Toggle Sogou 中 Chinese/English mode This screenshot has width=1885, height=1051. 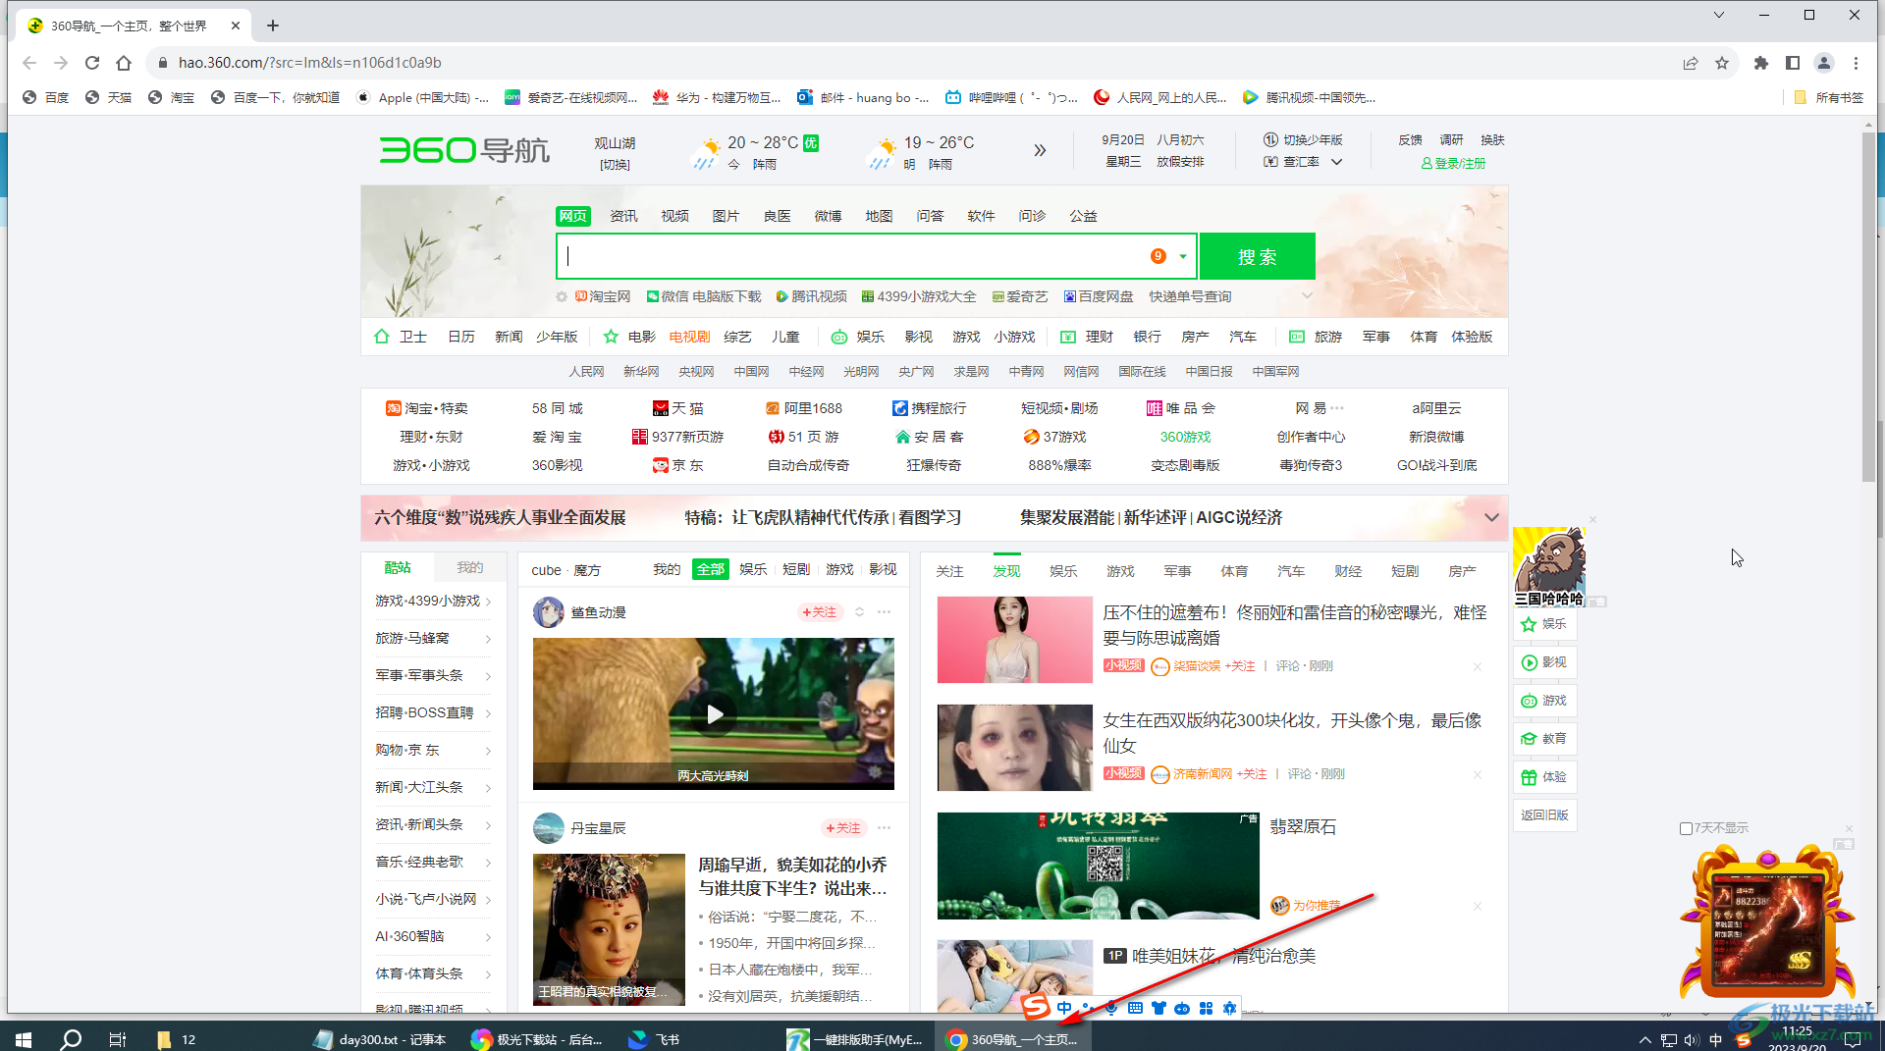pyautogui.click(x=1064, y=1008)
